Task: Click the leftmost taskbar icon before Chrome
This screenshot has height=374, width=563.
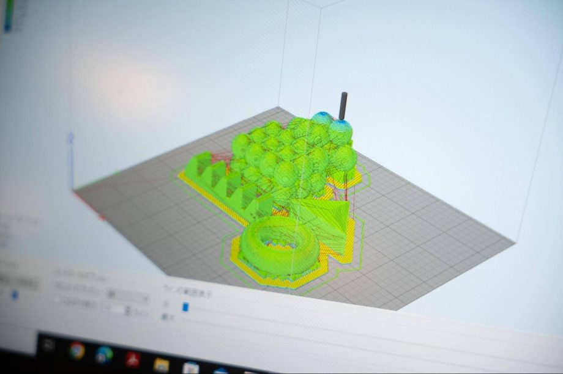Action: [x=49, y=345]
